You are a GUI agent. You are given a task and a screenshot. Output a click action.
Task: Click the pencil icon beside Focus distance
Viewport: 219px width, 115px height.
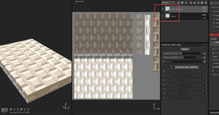(x=204, y=57)
